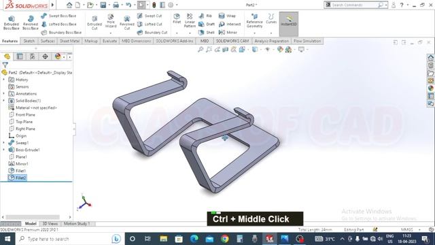
Task: Expand the SOLIDWORKS menu flyout arrow
Action: coord(52,5)
